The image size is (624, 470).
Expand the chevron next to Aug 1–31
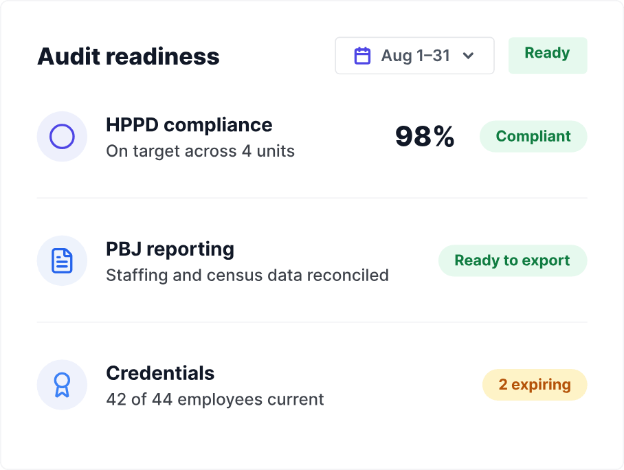[469, 56]
